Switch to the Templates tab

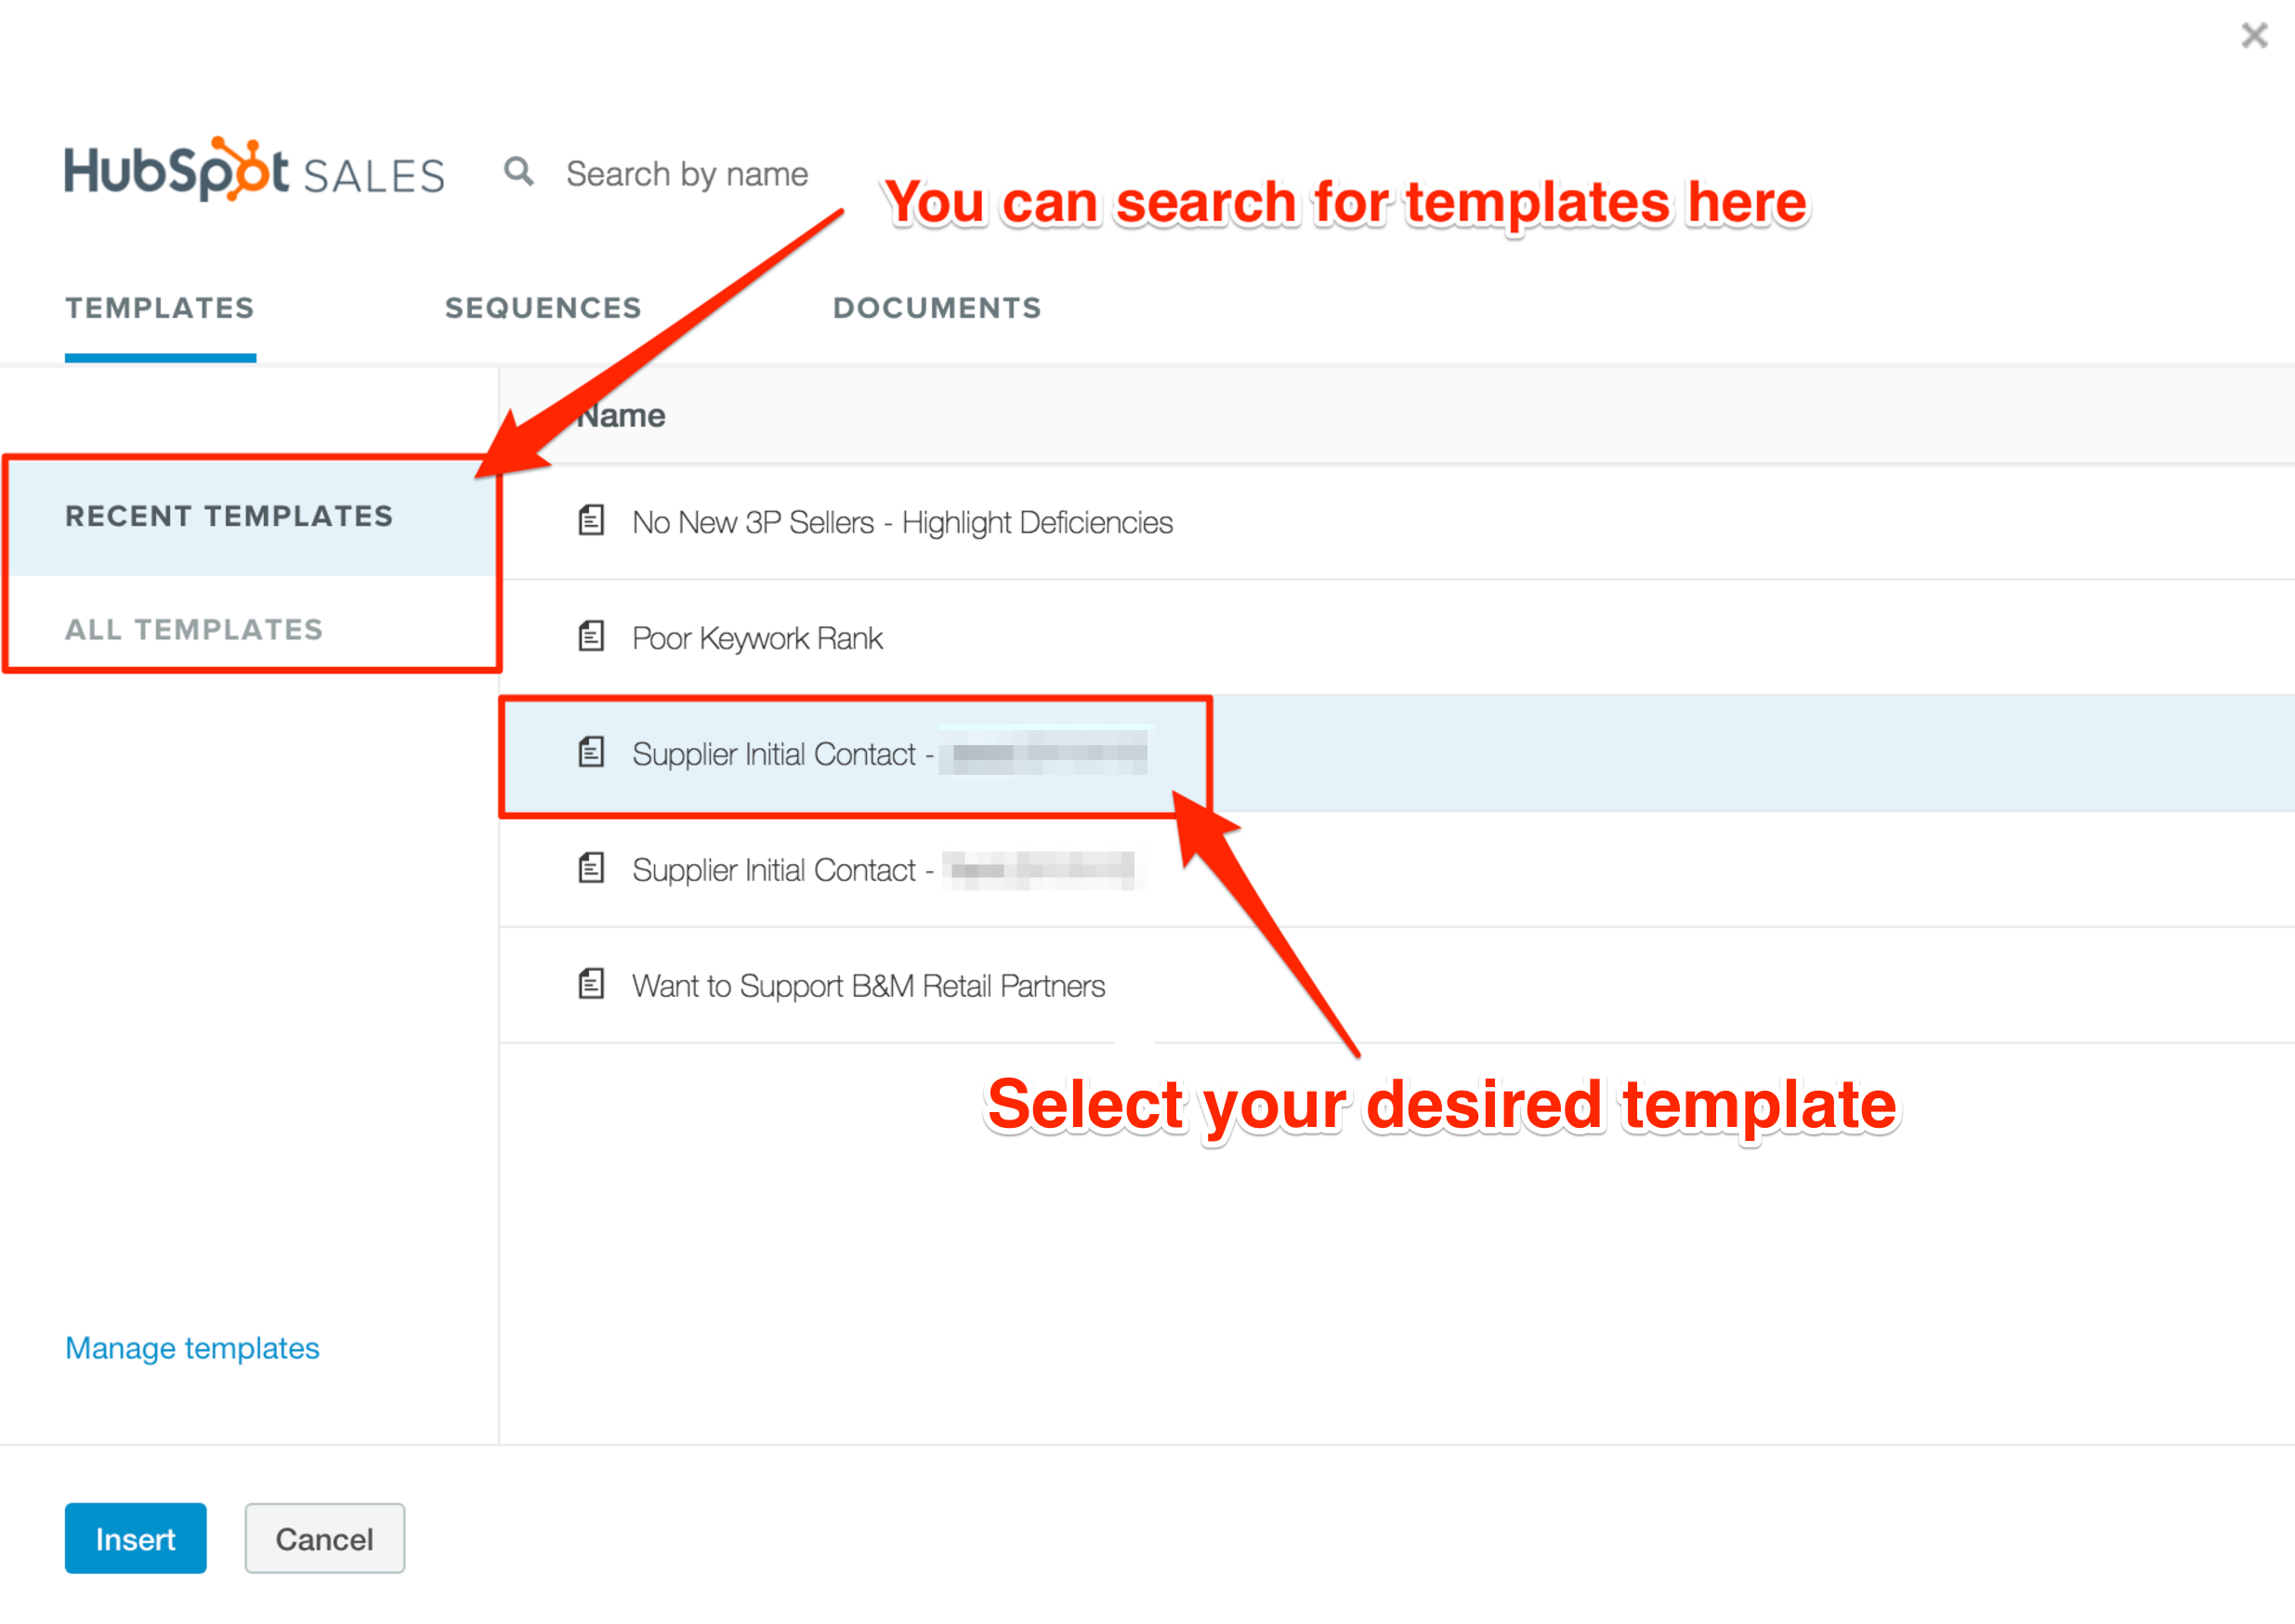160,308
